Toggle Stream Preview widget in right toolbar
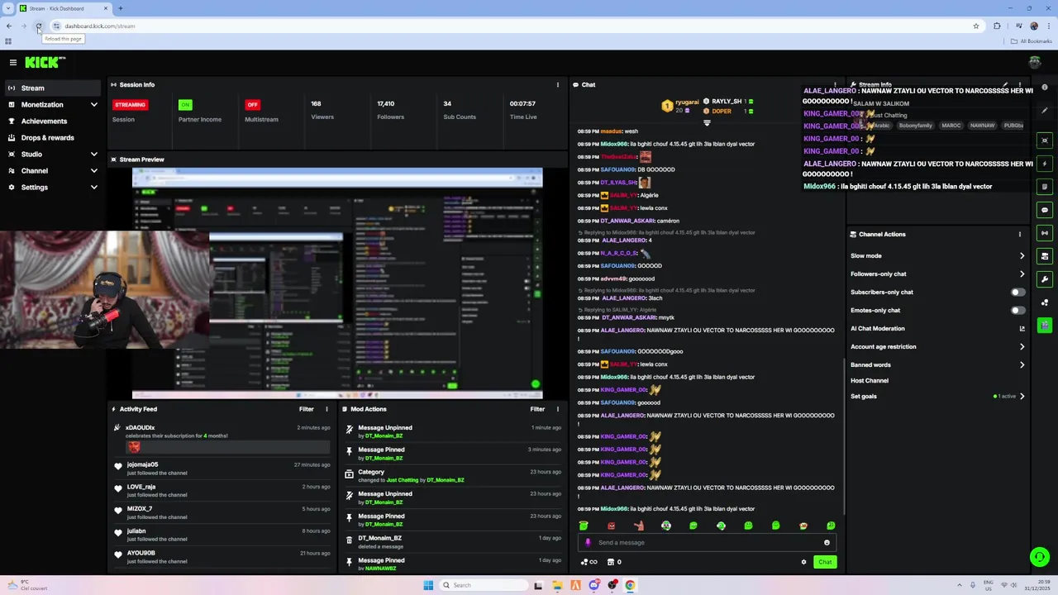The image size is (1058, 595). click(1045, 140)
